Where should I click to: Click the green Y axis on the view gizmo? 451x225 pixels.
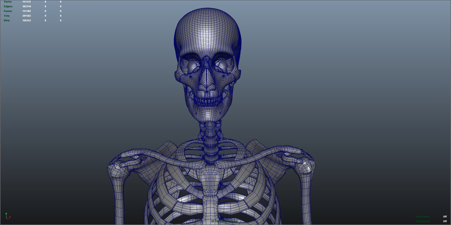click(x=6, y=214)
